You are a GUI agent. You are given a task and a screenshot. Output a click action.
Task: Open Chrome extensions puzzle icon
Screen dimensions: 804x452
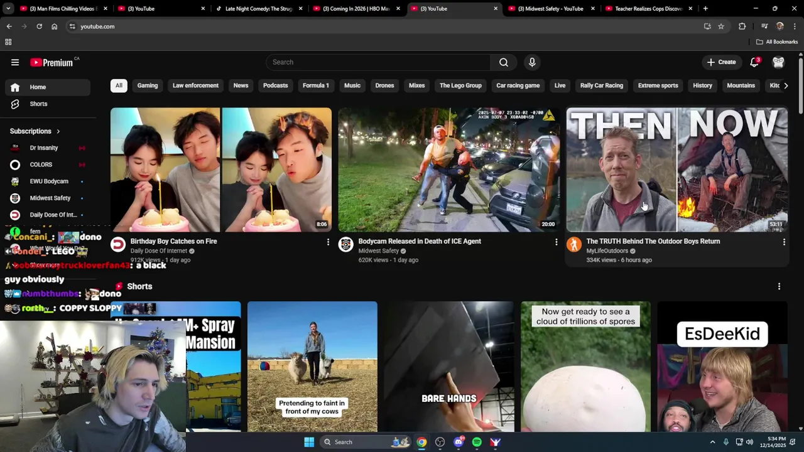(742, 26)
